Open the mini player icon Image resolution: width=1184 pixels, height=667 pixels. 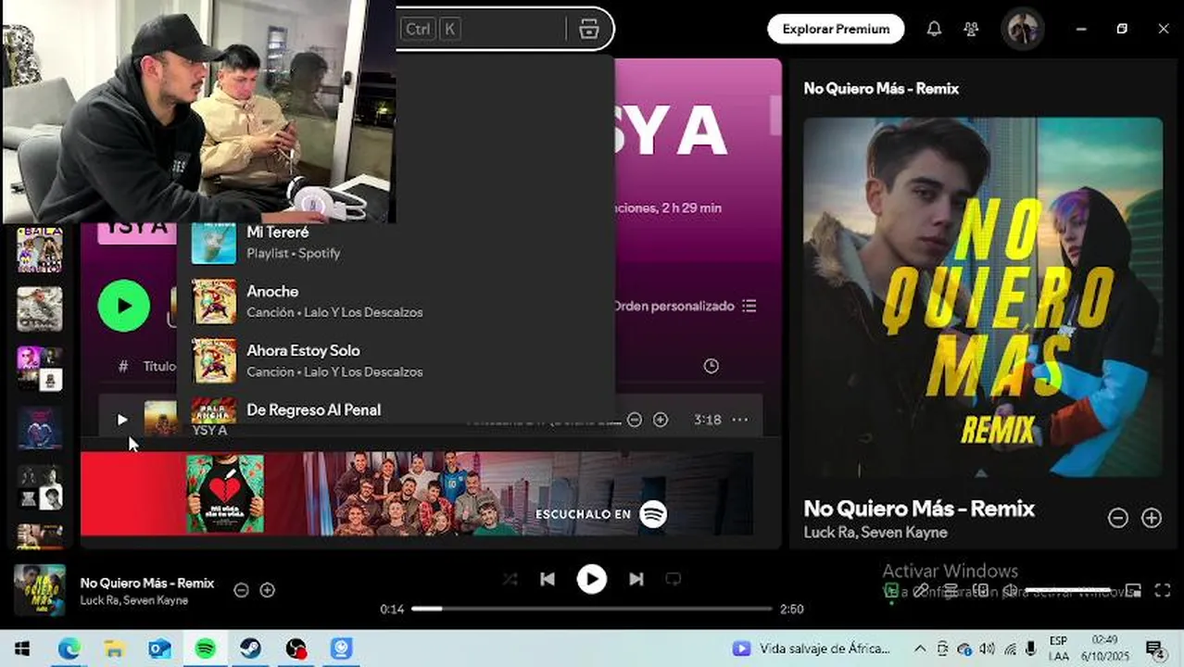[x=1133, y=590]
